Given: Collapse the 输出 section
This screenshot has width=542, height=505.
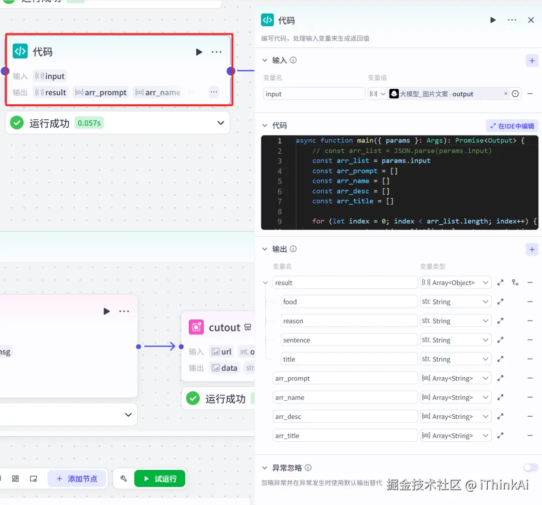Looking at the screenshot, I should (265, 249).
